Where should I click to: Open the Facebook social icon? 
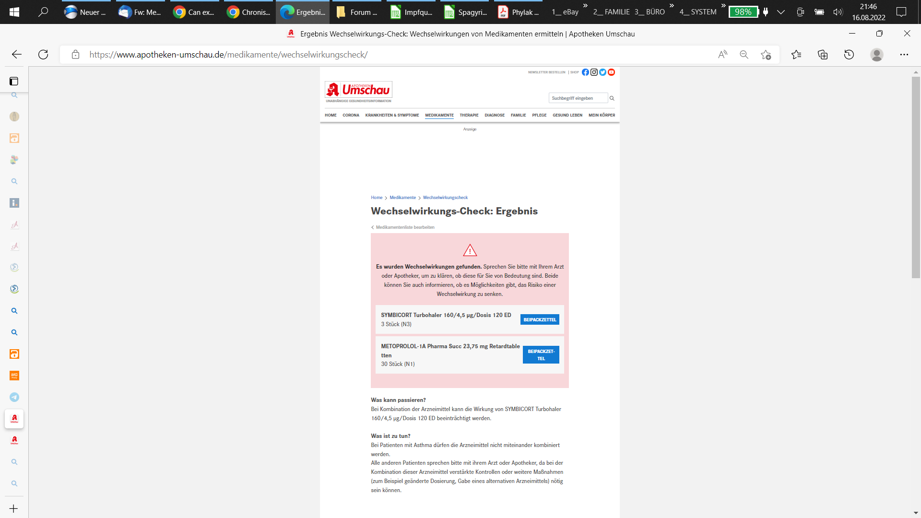585,72
